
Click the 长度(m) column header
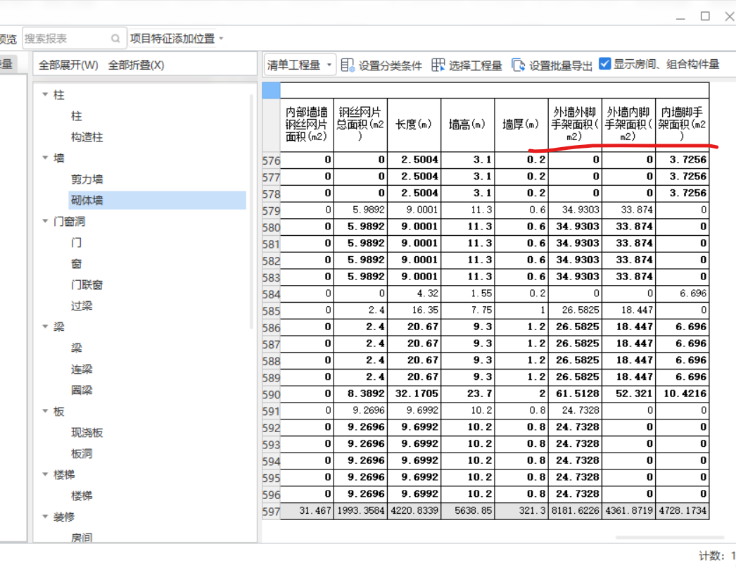click(x=414, y=125)
